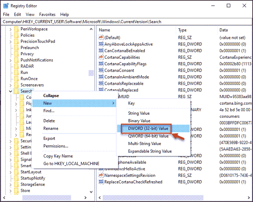Screen dimensions: 253x202
Task: Click the StorageSense folder icon
Action: click(16, 184)
